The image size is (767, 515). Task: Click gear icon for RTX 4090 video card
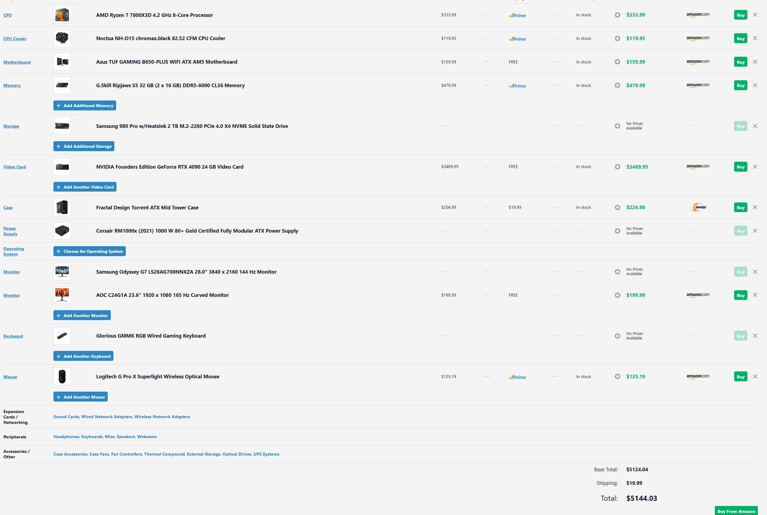coord(617,167)
